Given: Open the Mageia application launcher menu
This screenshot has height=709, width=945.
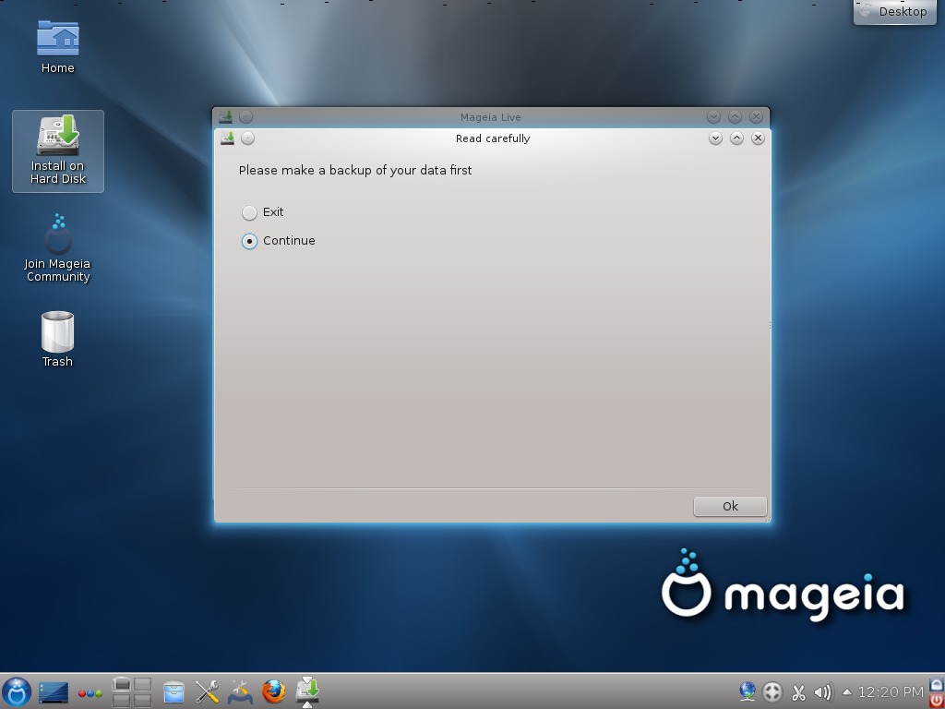Looking at the screenshot, I should coord(17,691).
